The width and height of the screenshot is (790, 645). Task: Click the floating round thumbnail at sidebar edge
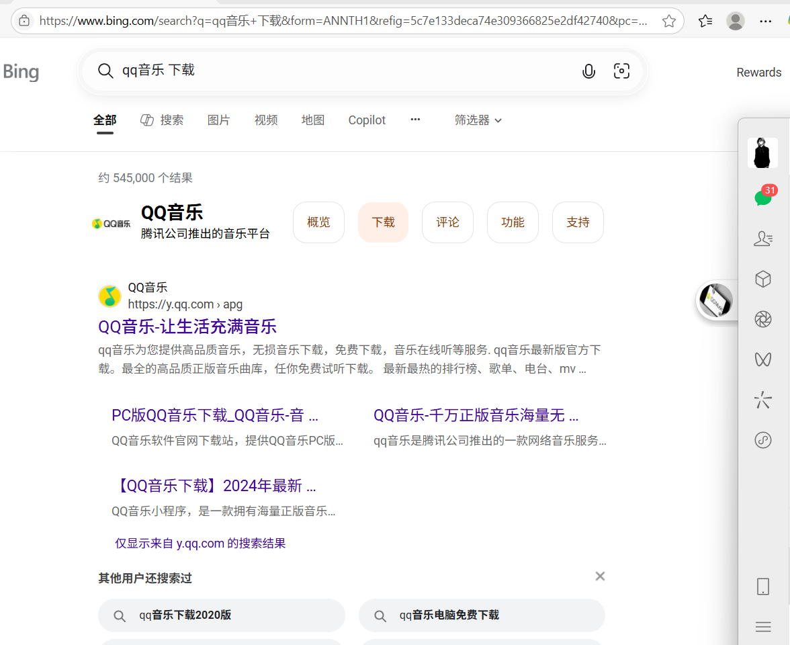[x=715, y=300]
